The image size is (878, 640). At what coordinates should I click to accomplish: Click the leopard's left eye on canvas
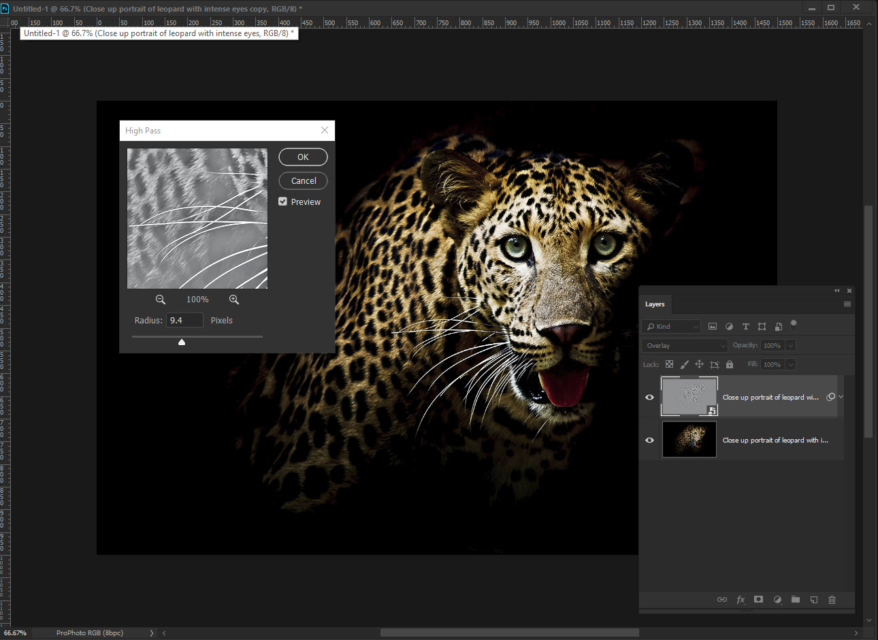click(x=515, y=246)
